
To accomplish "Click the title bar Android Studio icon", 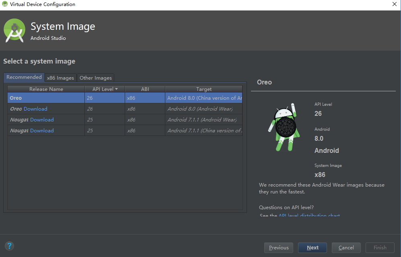I will point(4,4).
